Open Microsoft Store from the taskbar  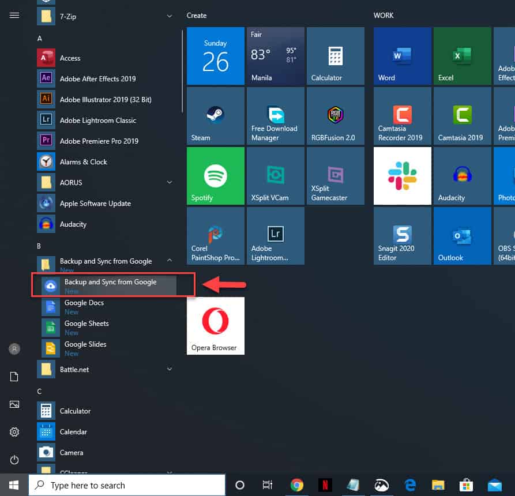point(466,485)
